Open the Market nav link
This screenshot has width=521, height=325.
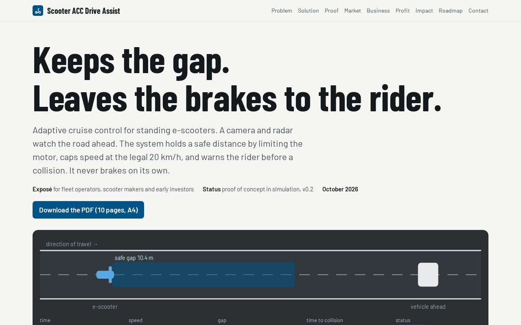pyautogui.click(x=352, y=11)
